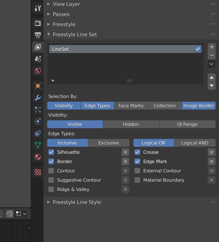Viewport: 219px width, 242px height.
Task: Move line set up in list
Action: tap(212, 78)
